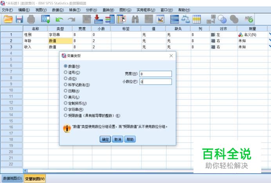Open the 实用程序(U) menu
The height and width of the screenshot is (183, 271).
point(146,10)
